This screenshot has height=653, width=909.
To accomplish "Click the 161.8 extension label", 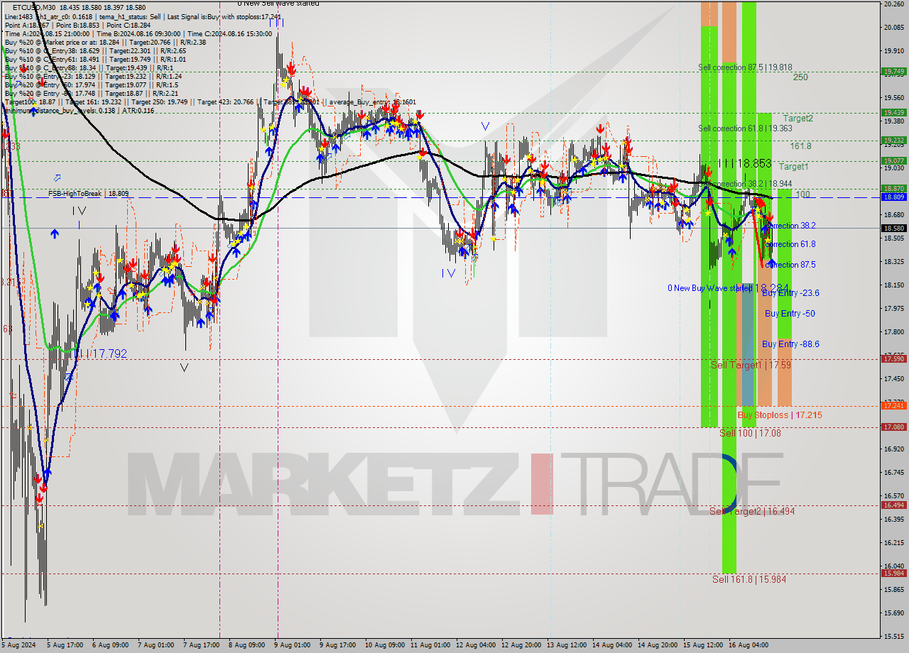I will 801,146.
